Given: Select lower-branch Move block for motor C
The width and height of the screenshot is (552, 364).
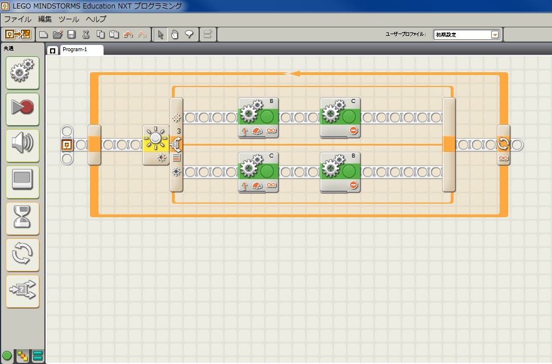Looking at the screenshot, I should pyautogui.click(x=258, y=172).
